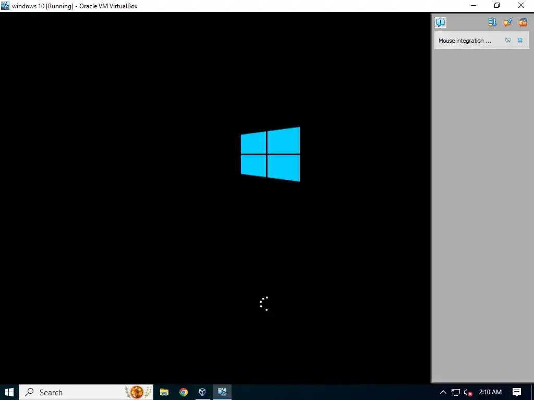Restore down the VirtualBox window
Viewport: 534px width, 400px height.
coord(497,6)
